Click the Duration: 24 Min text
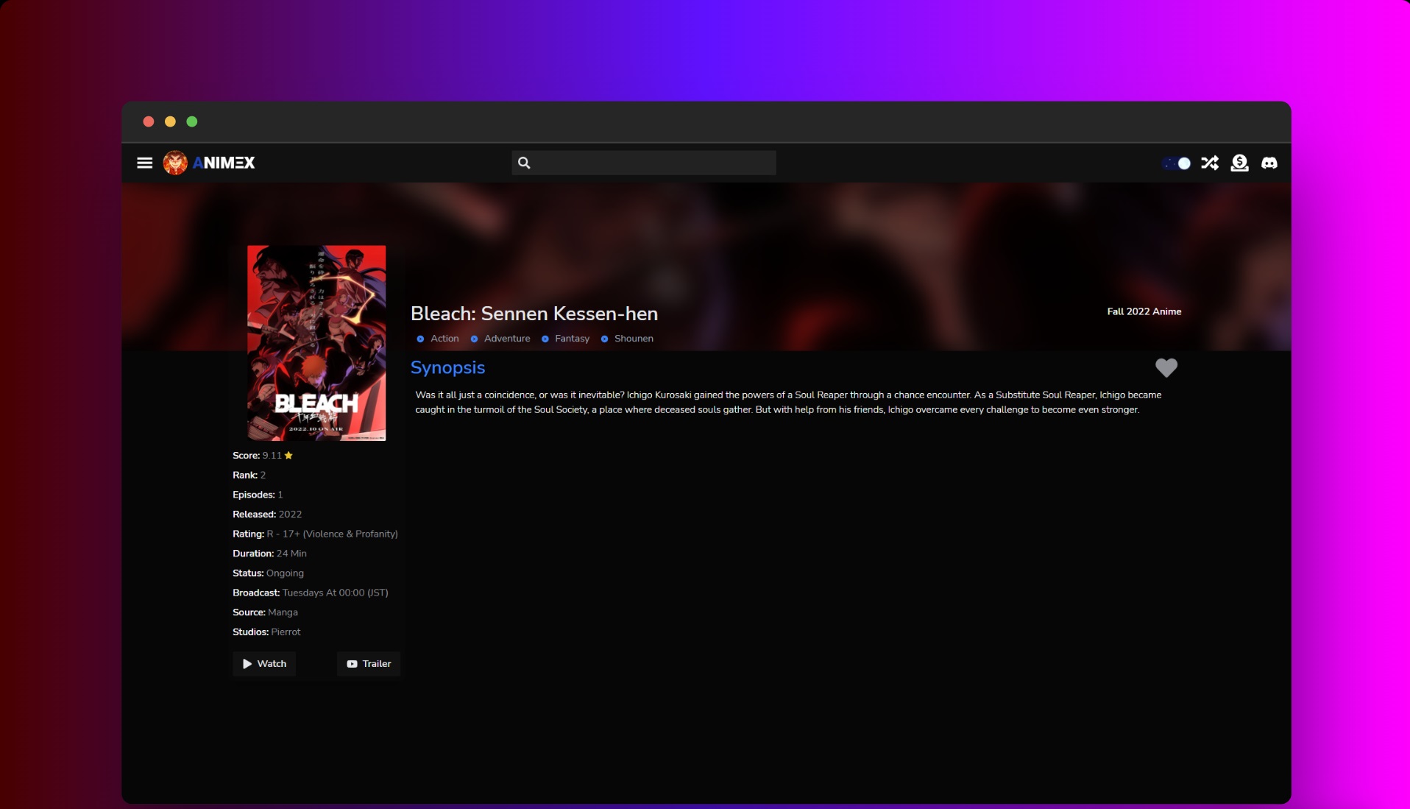 tap(269, 554)
